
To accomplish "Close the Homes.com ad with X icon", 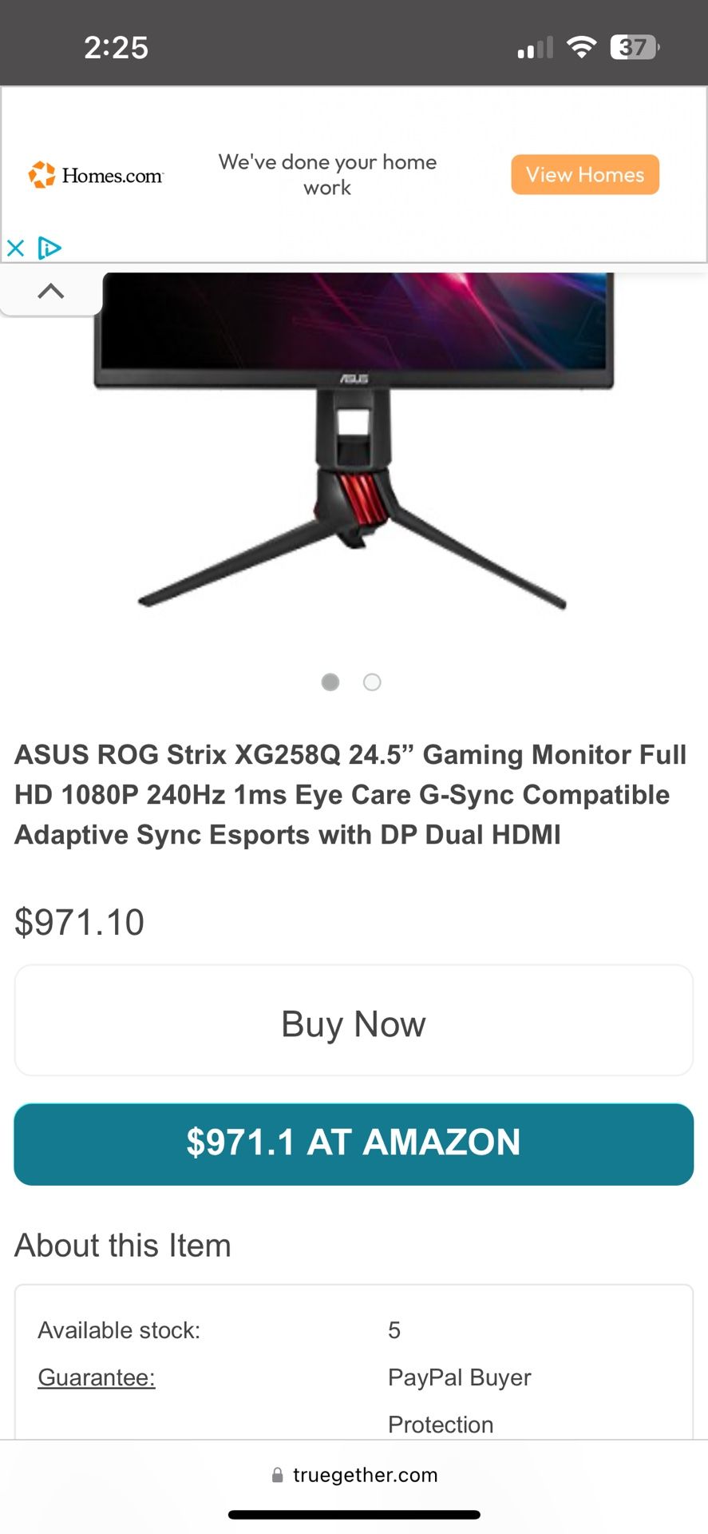I will 15,248.
